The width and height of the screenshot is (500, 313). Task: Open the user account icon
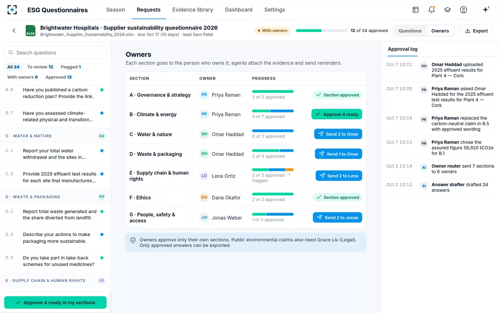point(464,10)
